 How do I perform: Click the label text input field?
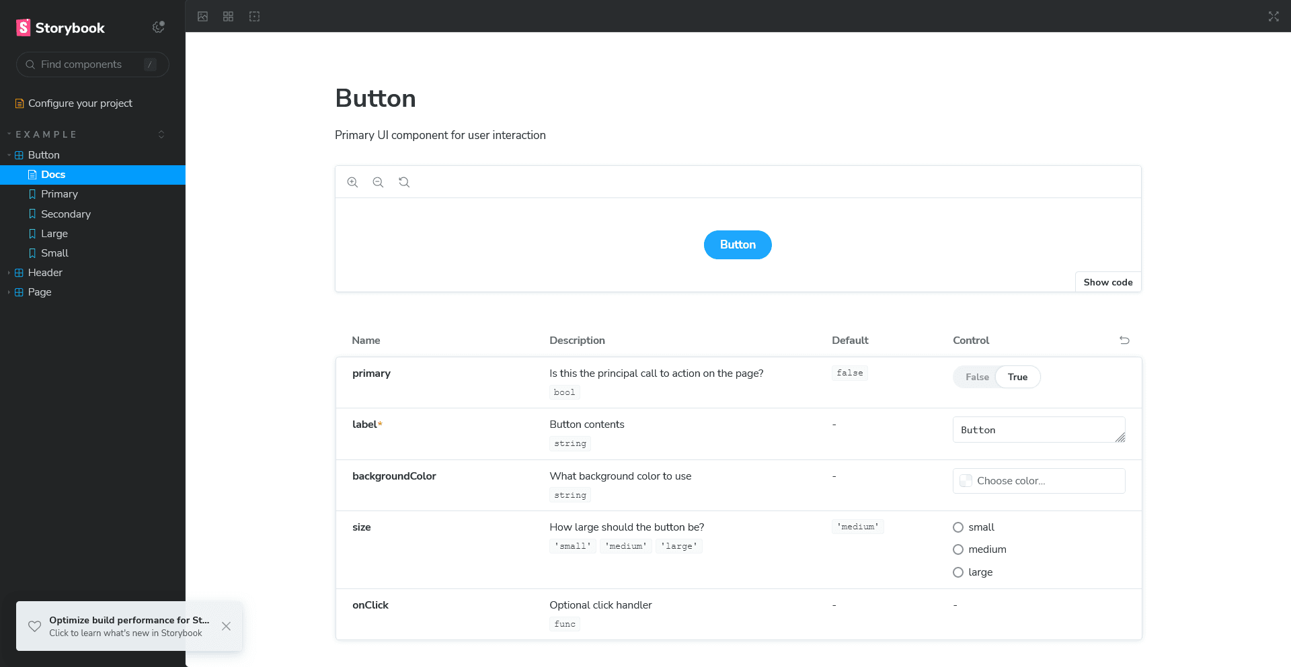pyautogui.click(x=1039, y=430)
